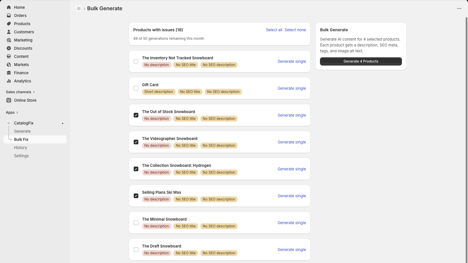Open the Home page from the sidebar icon
This screenshot has width=468, height=263.
coord(8,7)
